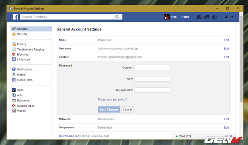The width and height of the screenshot is (248, 145).
Task: Click the Học profile picture thumbnail
Action: (167, 17)
